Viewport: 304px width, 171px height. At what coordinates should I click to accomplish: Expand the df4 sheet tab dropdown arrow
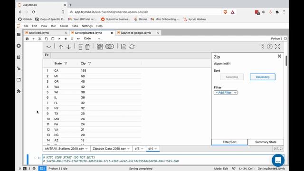point(156,149)
